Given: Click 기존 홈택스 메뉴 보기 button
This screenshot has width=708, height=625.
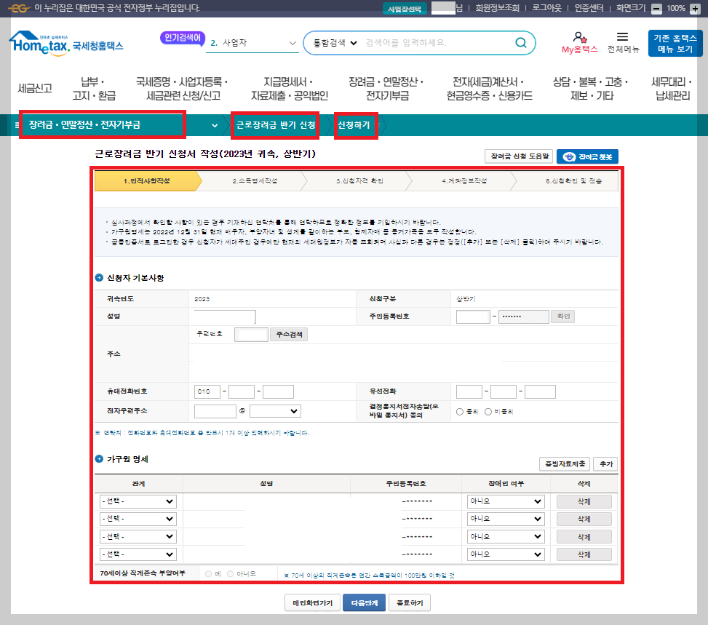Looking at the screenshot, I should (x=675, y=44).
